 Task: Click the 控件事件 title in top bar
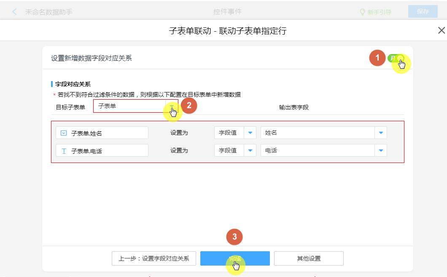tap(227, 12)
